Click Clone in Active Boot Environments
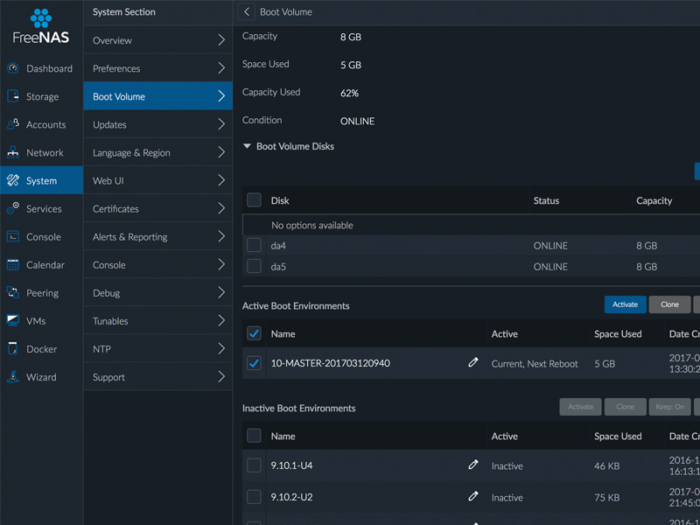 (669, 304)
